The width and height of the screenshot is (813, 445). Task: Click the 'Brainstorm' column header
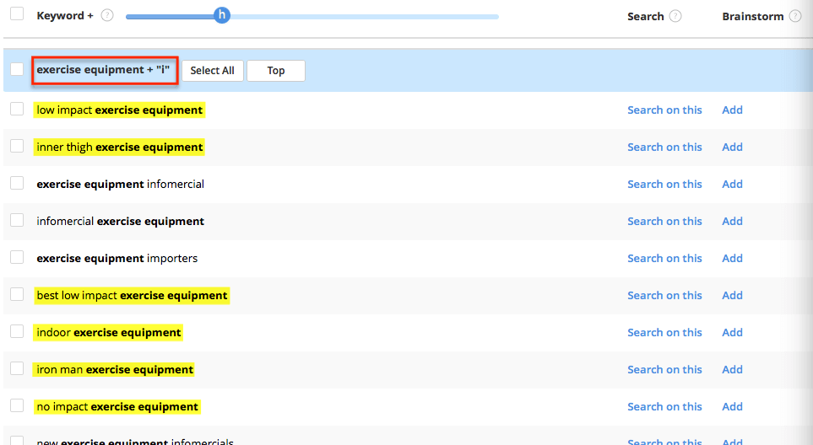(x=753, y=16)
